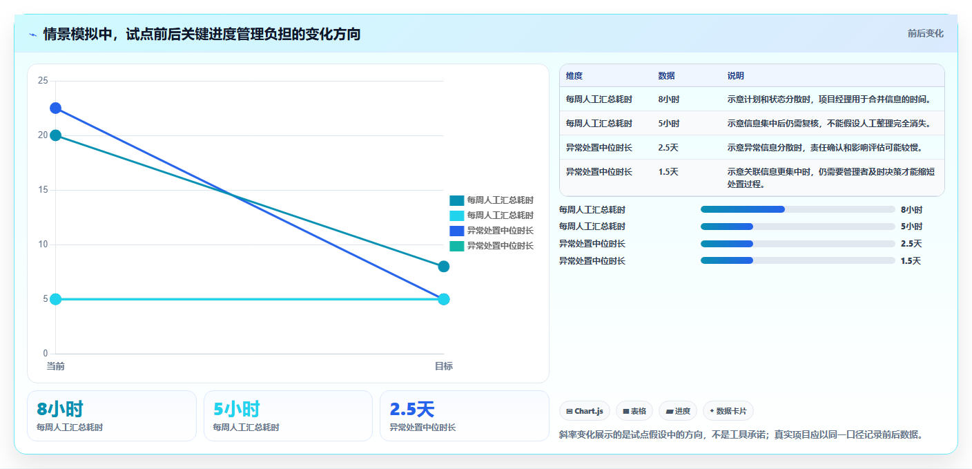Click the cyan data point at 当前
972x469 pixels.
(55, 299)
